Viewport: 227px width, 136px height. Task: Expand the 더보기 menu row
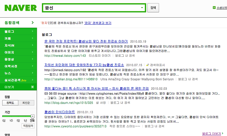click(x=18, y=87)
